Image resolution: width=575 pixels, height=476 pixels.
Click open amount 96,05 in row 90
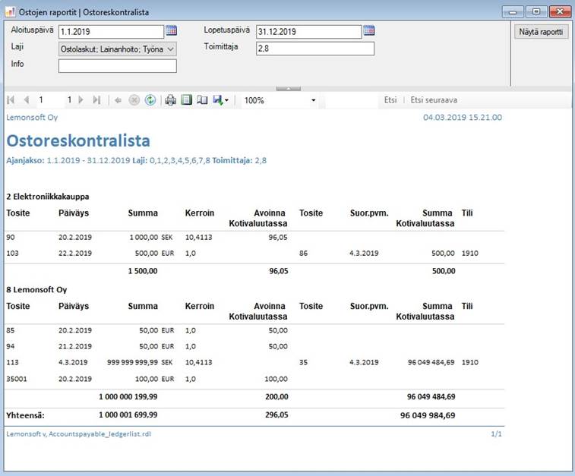tap(277, 237)
